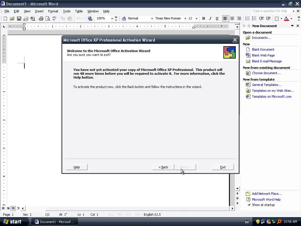Open the Insert menu
This screenshot has height=226, width=301.
(x=39, y=11)
